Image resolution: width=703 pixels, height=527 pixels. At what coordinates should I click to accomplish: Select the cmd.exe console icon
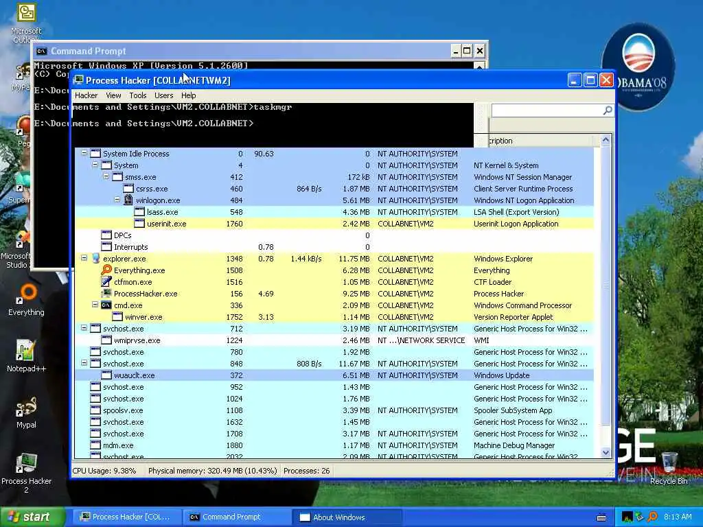106,305
